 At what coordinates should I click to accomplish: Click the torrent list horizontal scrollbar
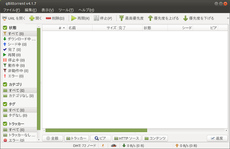point(96,130)
